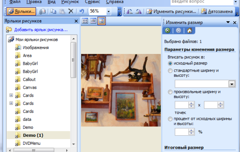Switch to filmstrip view

click(93, 21)
